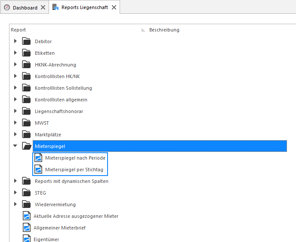The width and height of the screenshot is (296, 242).
Task: Open the Allgemeiner Mieterbrief report
Action: 59,228
